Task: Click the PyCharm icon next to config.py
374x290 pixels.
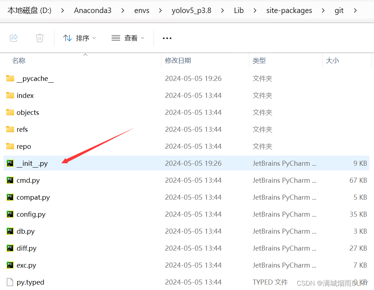Action: 10,214
